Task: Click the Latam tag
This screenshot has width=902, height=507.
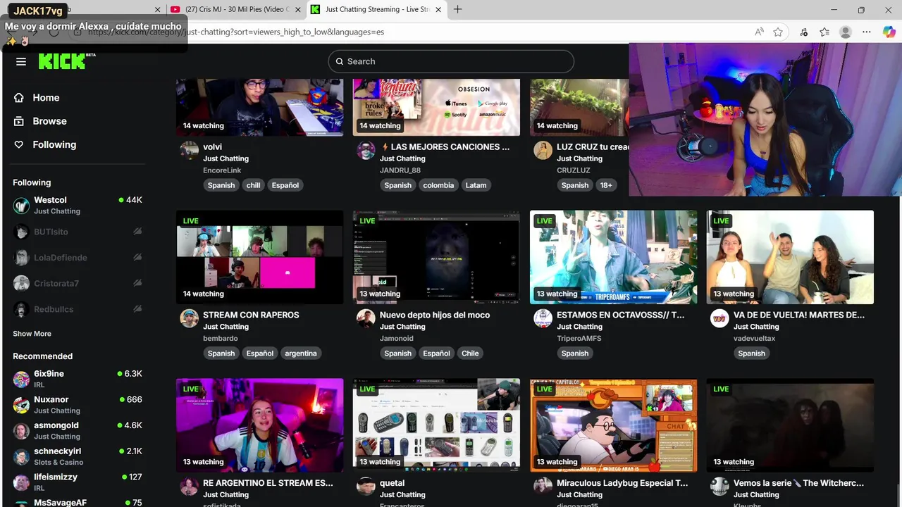Action: point(476,185)
